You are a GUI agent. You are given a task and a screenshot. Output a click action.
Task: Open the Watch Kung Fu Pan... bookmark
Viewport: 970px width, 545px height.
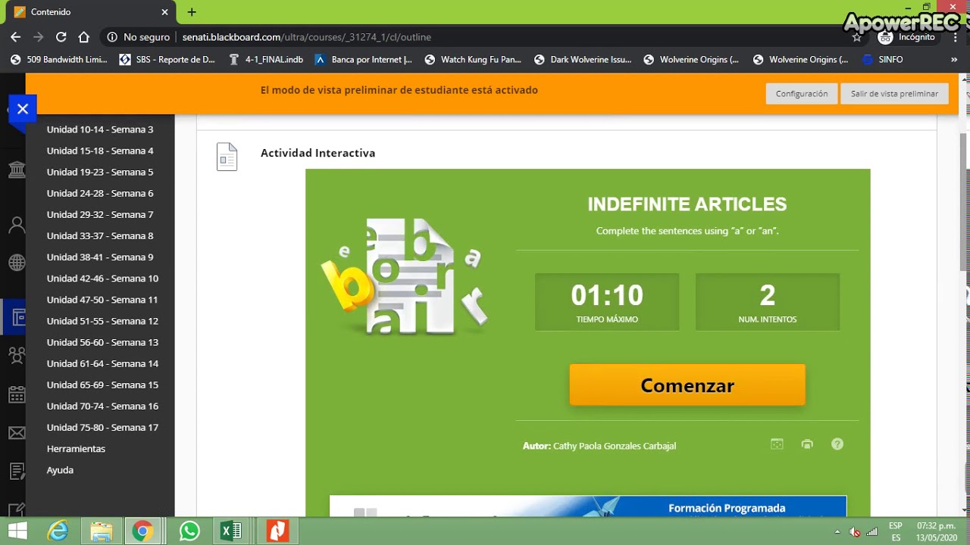[x=473, y=59]
